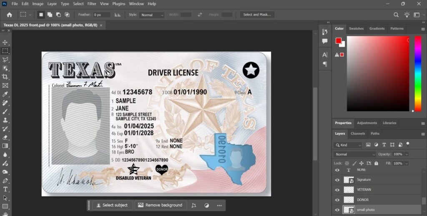Screen dimensions: 427x216
Task: Open the Comments panel icon
Action: (x=324, y=41)
